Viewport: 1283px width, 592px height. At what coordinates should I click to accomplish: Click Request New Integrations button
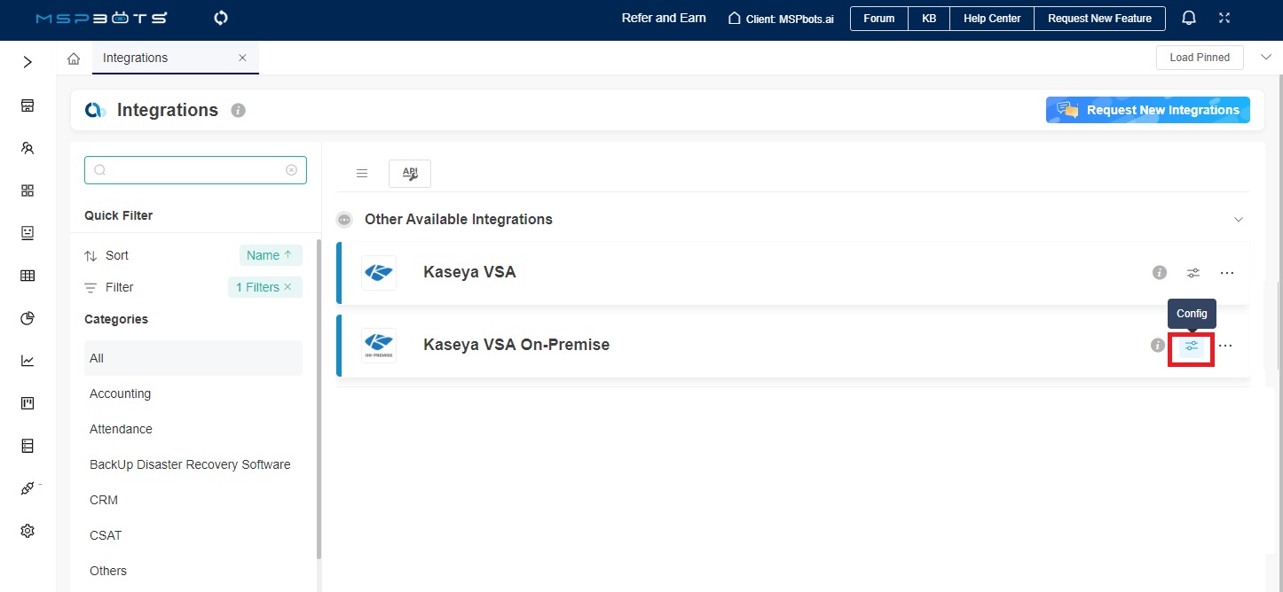pos(1148,110)
